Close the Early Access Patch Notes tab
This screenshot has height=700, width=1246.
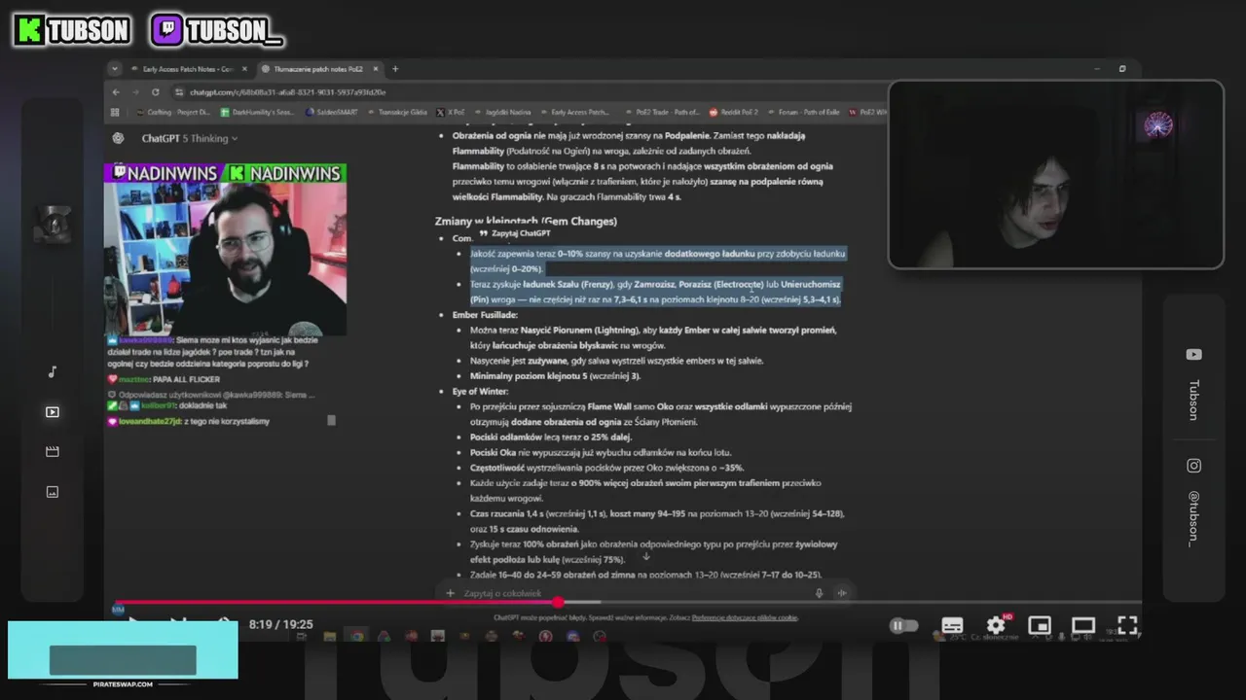click(x=244, y=69)
